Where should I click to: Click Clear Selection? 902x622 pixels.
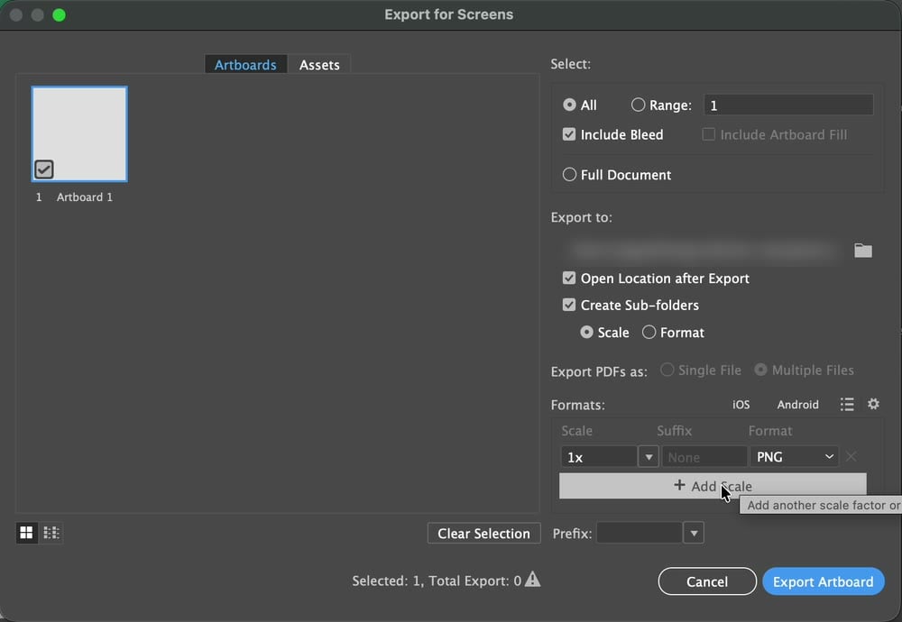coord(483,533)
